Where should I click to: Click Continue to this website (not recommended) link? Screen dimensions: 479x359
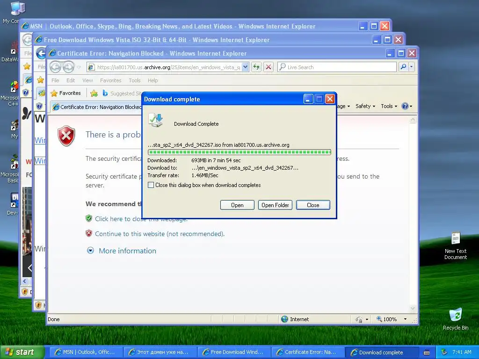coord(160,234)
